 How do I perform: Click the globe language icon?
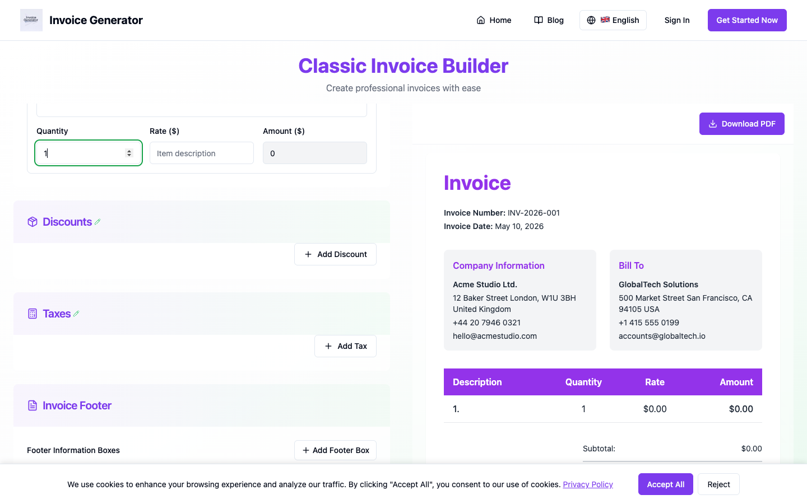tap(591, 20)
